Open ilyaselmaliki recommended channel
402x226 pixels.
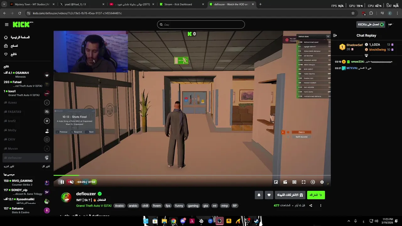(x=26, y=201)
